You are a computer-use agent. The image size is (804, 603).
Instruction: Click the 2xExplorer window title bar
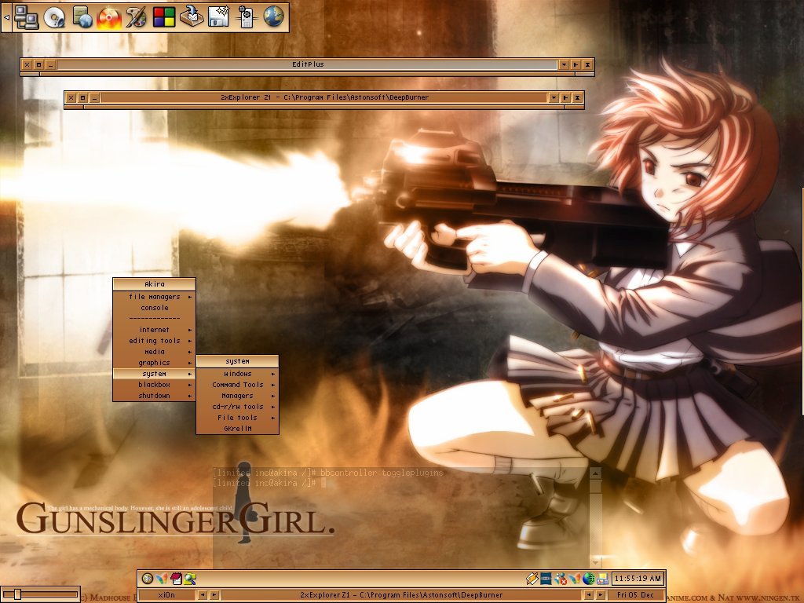[324, 97]
